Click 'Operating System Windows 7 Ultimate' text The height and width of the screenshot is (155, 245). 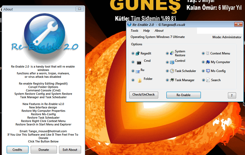(x=157, y=37)
